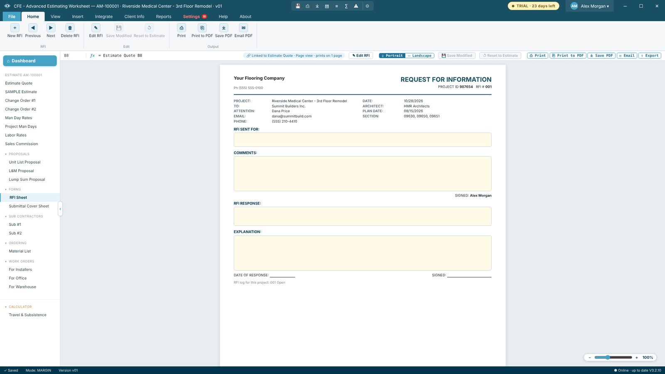Open the File tab
The image size is (665, 374).
coord(12,17)
